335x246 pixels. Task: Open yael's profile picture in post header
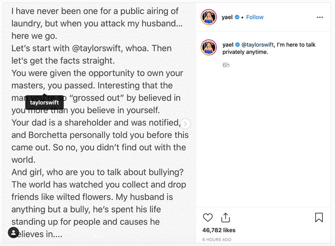209,17
